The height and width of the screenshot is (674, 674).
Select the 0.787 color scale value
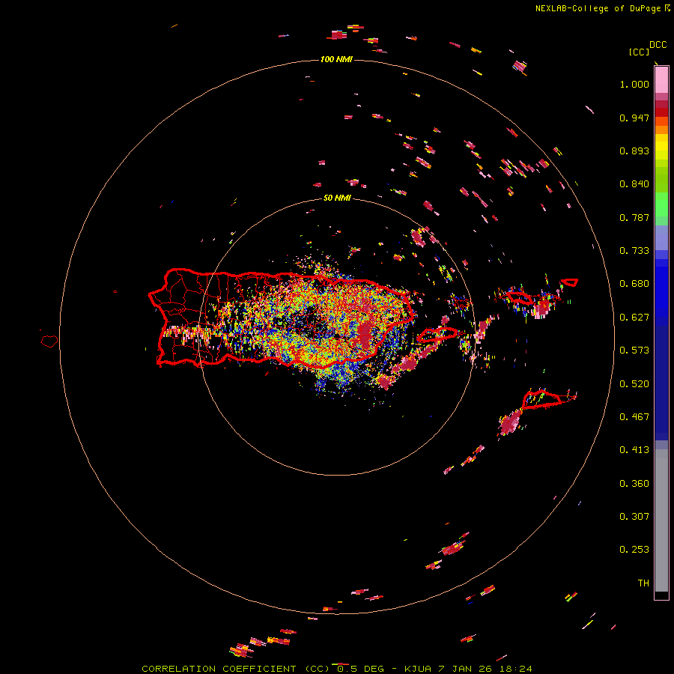[x=634, y=217]
